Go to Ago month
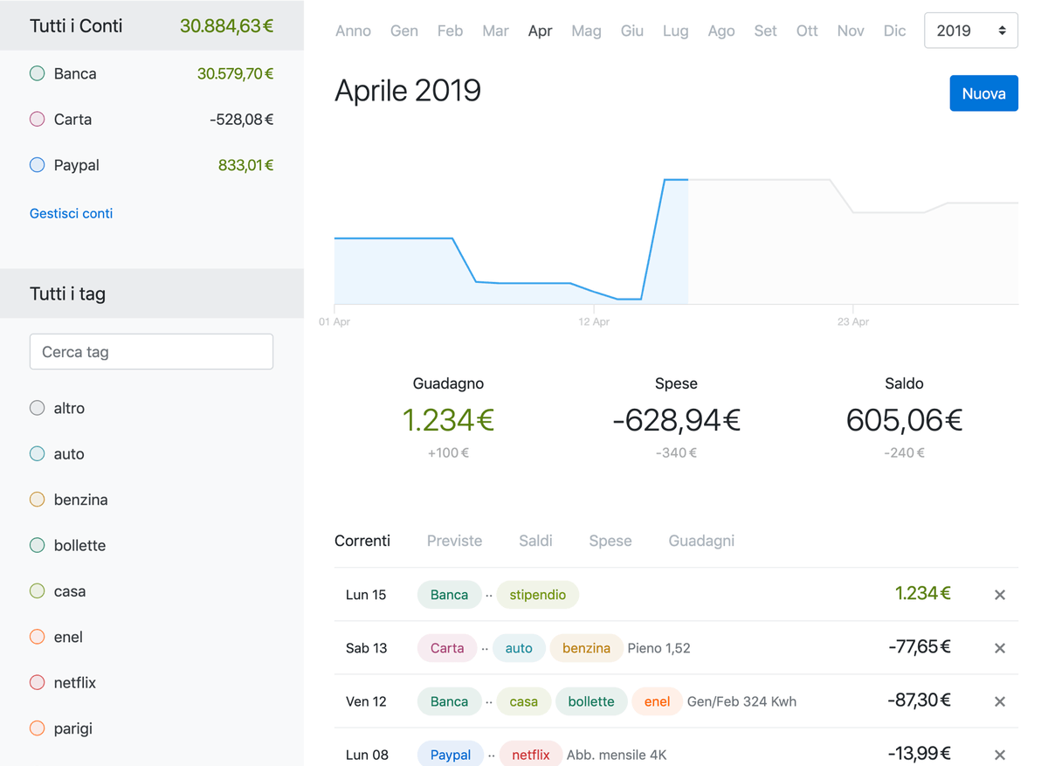This screenshot has height=766, width=1048. pyautogui.click(x=721, y=31)
